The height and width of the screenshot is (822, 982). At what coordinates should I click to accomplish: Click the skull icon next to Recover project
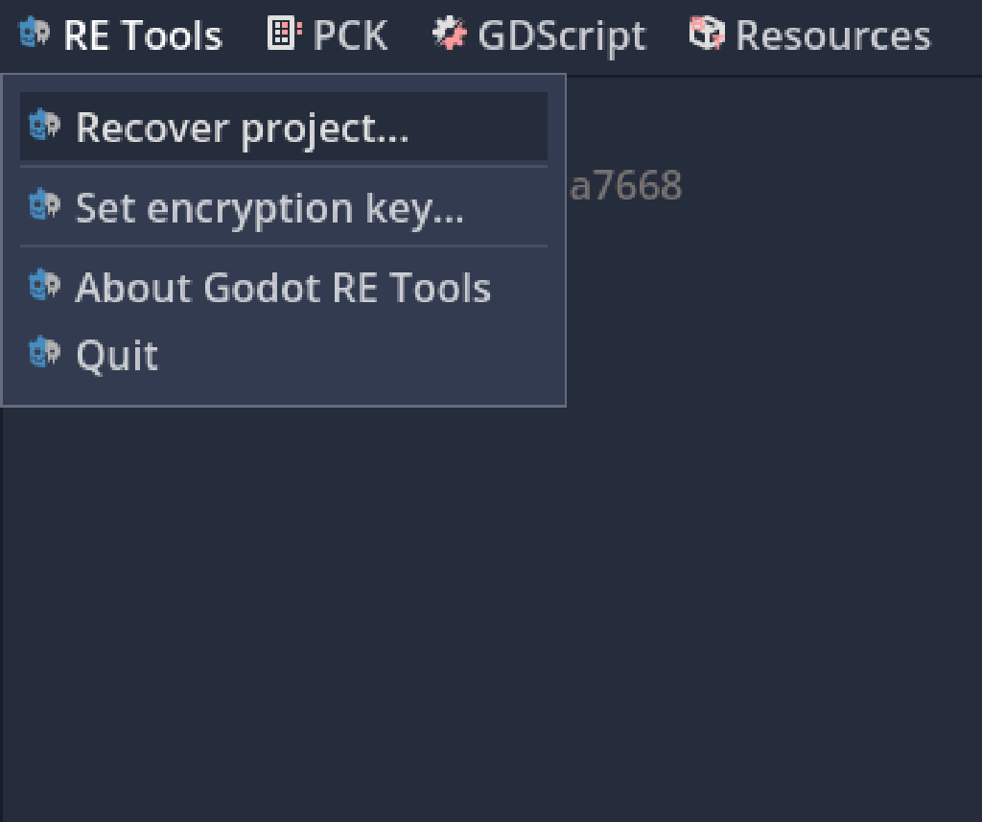click(44, 127)
